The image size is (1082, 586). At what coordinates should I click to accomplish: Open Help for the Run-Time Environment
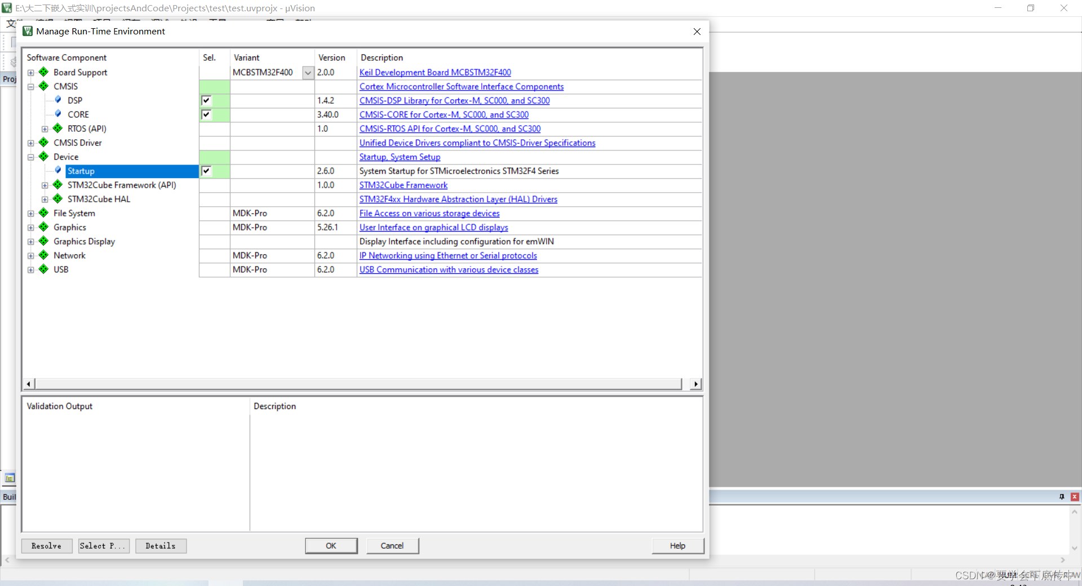[678, 545]
